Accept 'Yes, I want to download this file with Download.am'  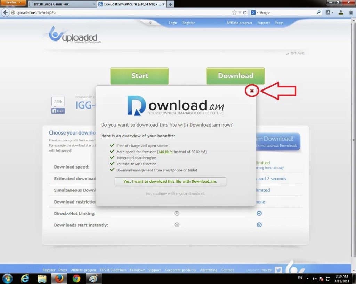click(170, 181)
